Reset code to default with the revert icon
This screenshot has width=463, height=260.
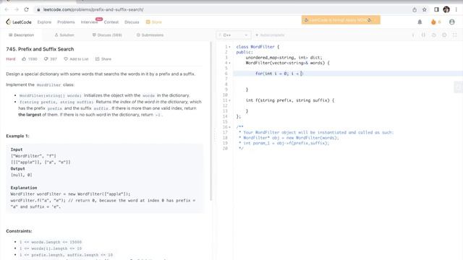pos(434,35)
